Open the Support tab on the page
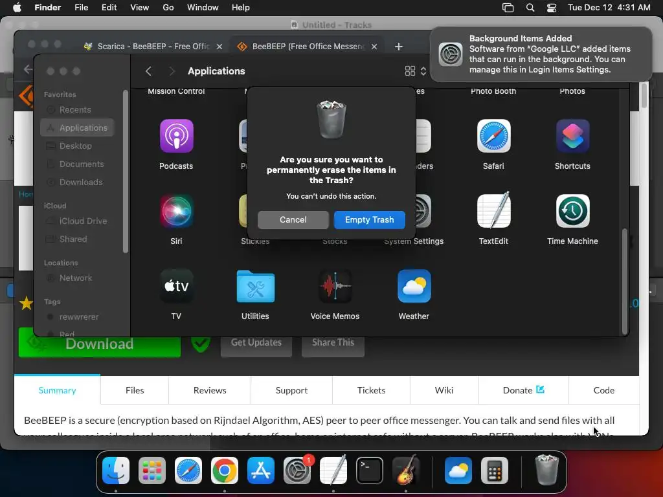 pos(292,390)
